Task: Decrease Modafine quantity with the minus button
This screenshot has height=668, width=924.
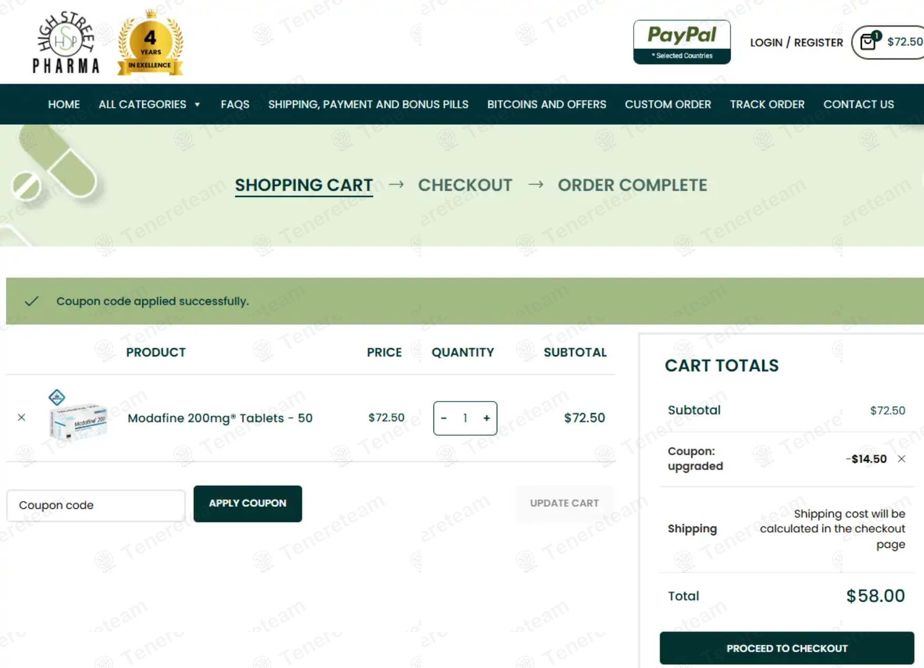Action: (444, 418)
